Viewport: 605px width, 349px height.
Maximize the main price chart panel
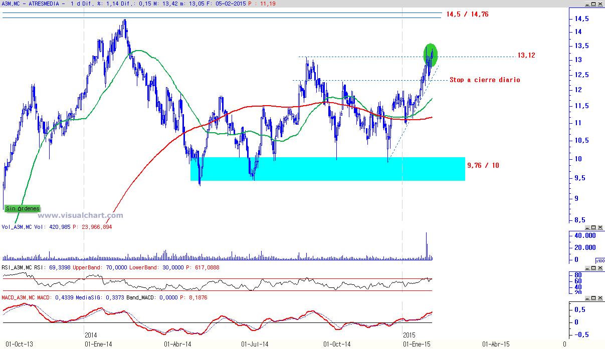click(593, 3)
